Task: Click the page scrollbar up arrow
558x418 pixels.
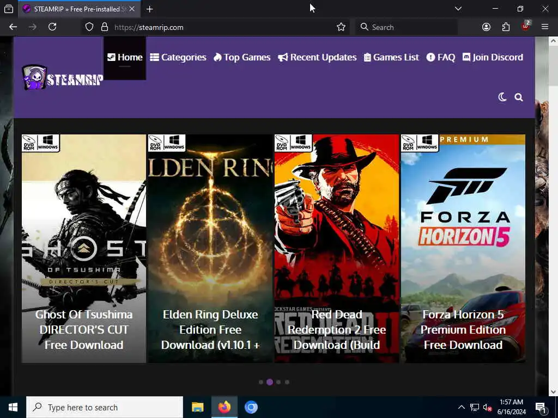Action: [x=553, y=41]
